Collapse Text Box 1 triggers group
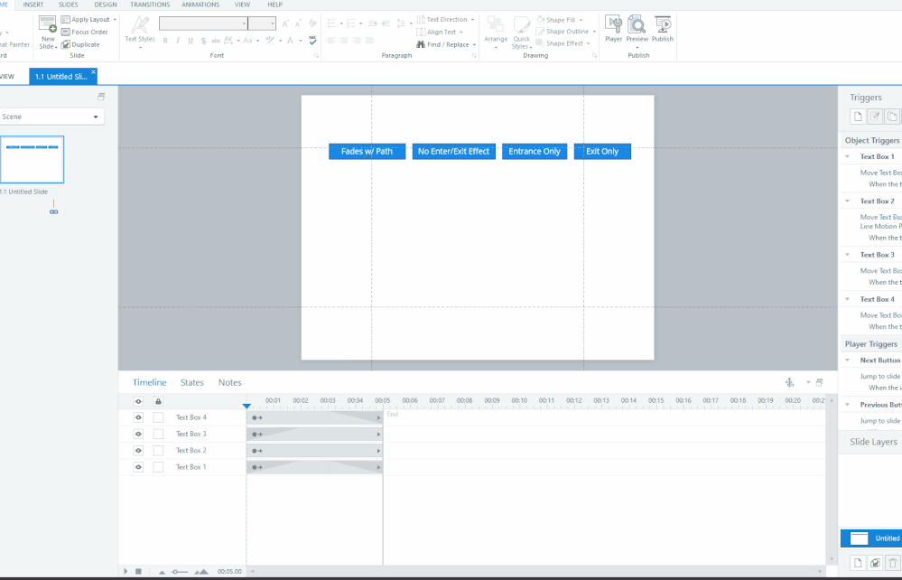The width and height of the screenshot is (902, 580). coord(848,157)
